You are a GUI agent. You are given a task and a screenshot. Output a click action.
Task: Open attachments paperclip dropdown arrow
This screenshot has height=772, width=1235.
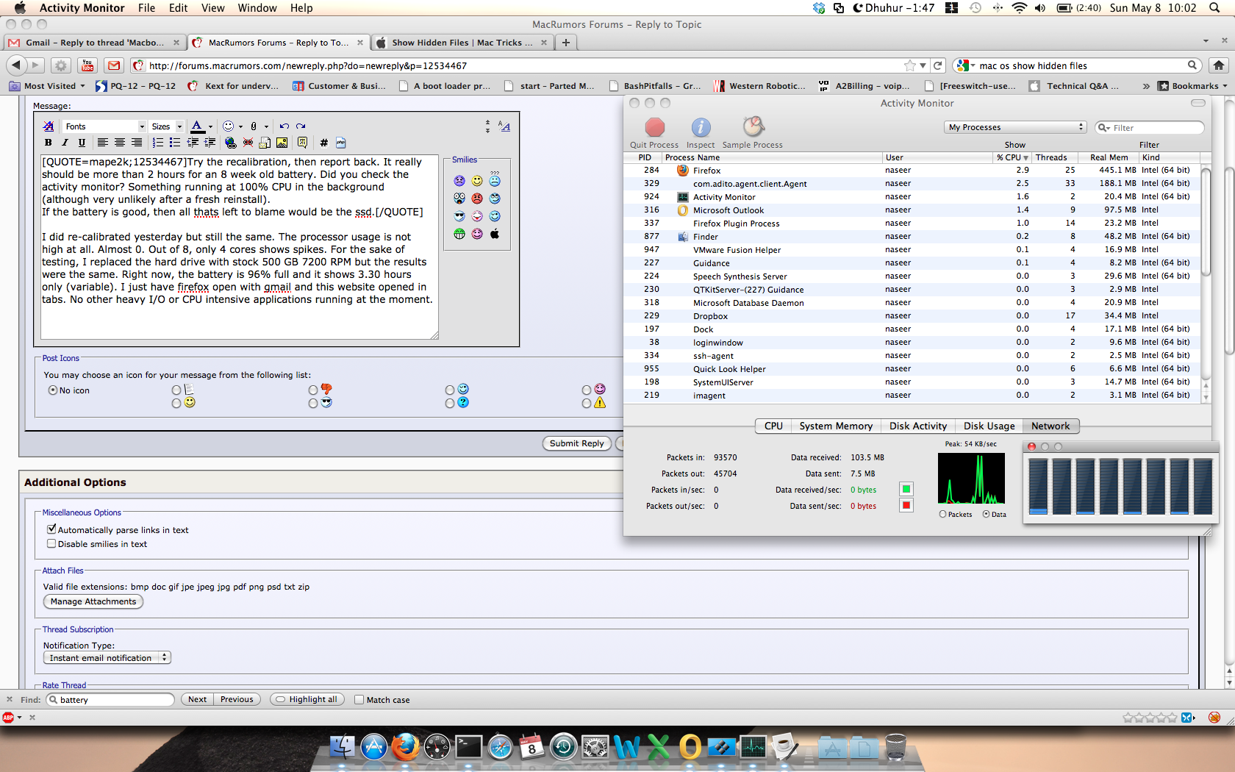pos(266,126)
